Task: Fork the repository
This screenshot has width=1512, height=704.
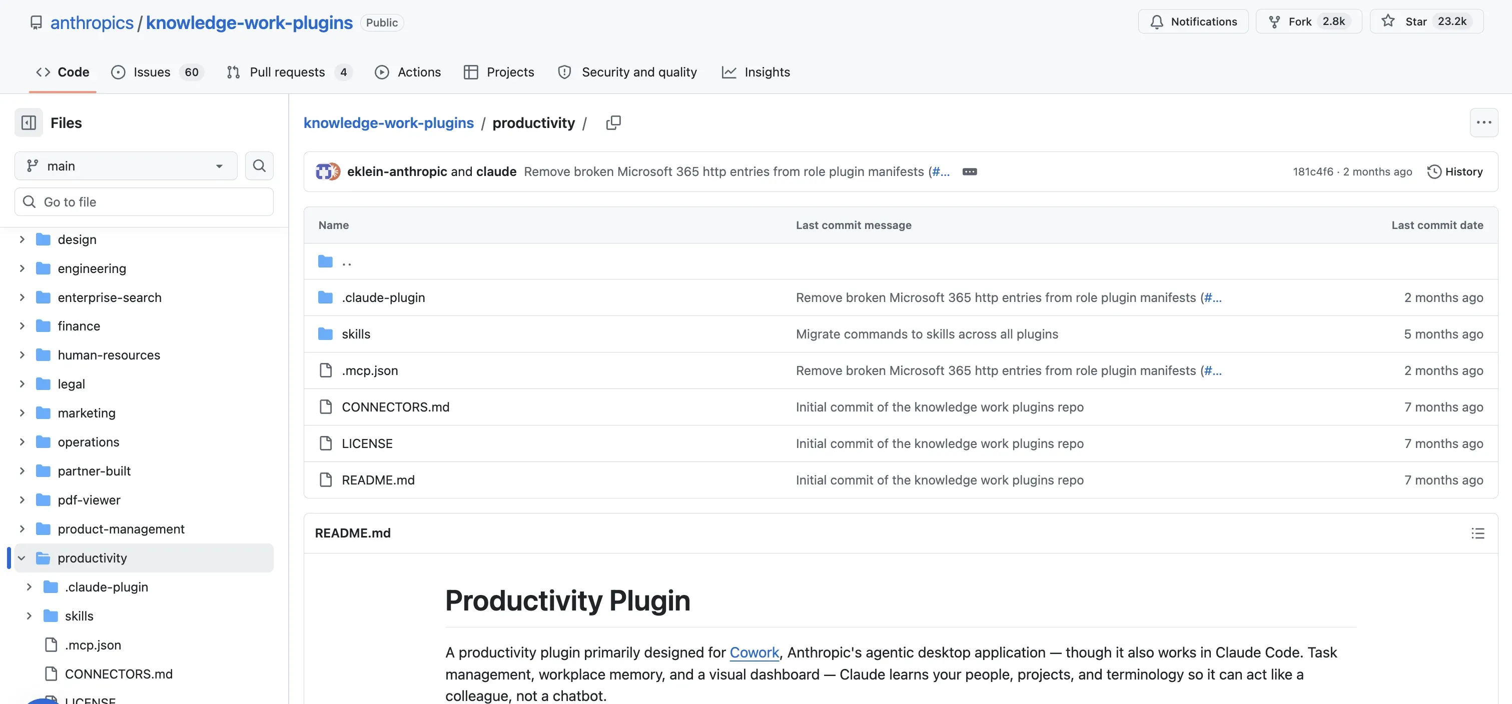Action: (x=1308, y=21)
